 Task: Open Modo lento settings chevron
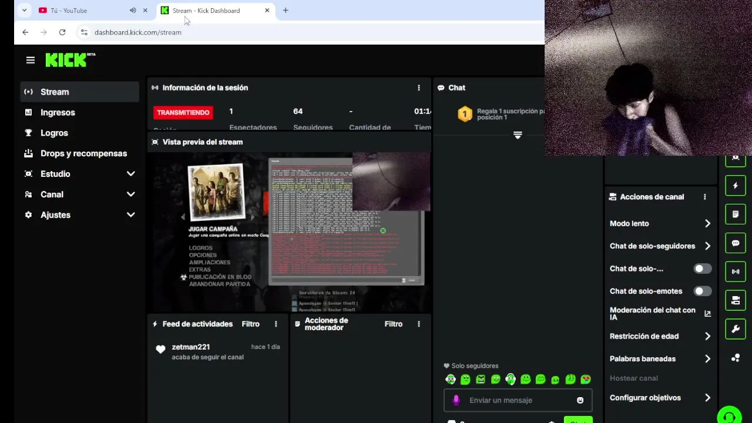point(707,223)
